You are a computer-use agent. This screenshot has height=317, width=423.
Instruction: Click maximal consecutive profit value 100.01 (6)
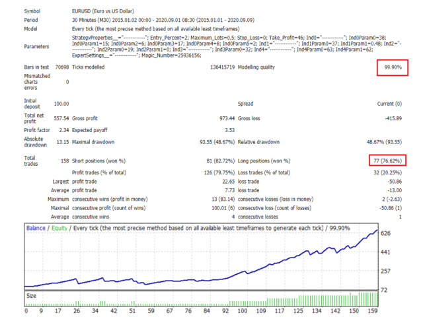[223, 208]
